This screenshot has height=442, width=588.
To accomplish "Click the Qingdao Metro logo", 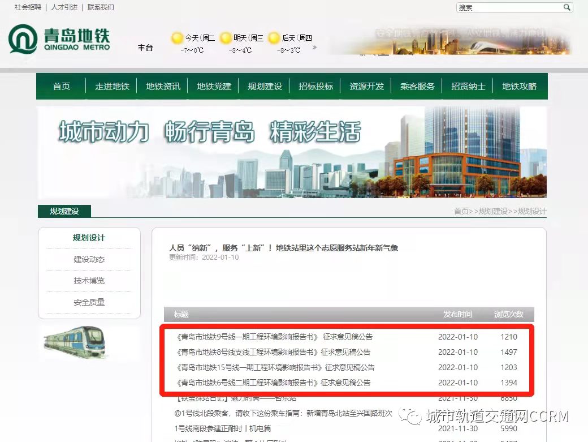I will coord(59,40).
